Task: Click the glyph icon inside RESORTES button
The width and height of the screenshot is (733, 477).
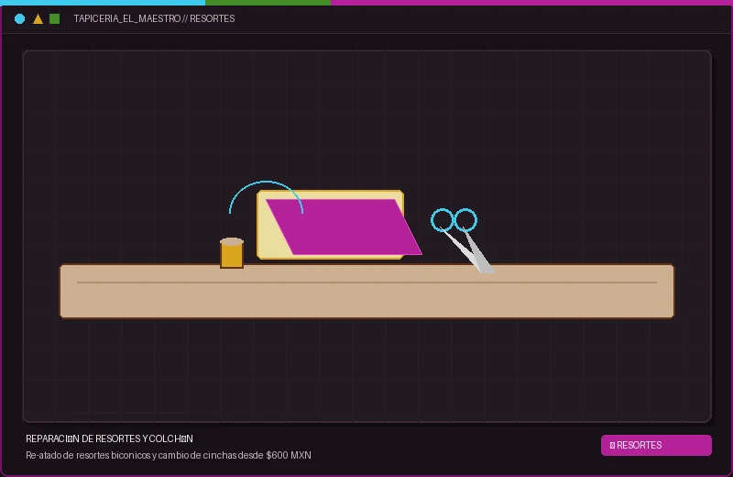Action: (x=612, y=446)
